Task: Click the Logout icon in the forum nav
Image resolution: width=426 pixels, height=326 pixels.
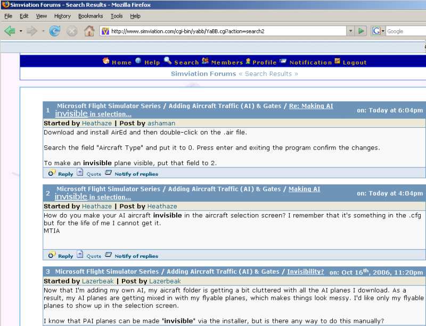Action: pos(338,61)
